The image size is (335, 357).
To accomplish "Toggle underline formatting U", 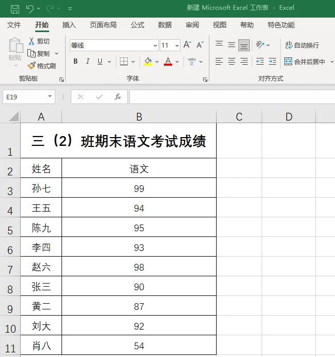I will click(x=100, y=61).
